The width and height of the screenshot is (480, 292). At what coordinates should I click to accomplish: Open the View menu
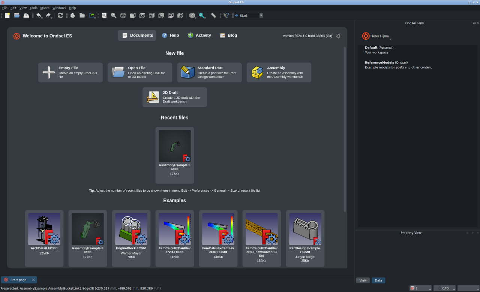[x=23, y=8]
